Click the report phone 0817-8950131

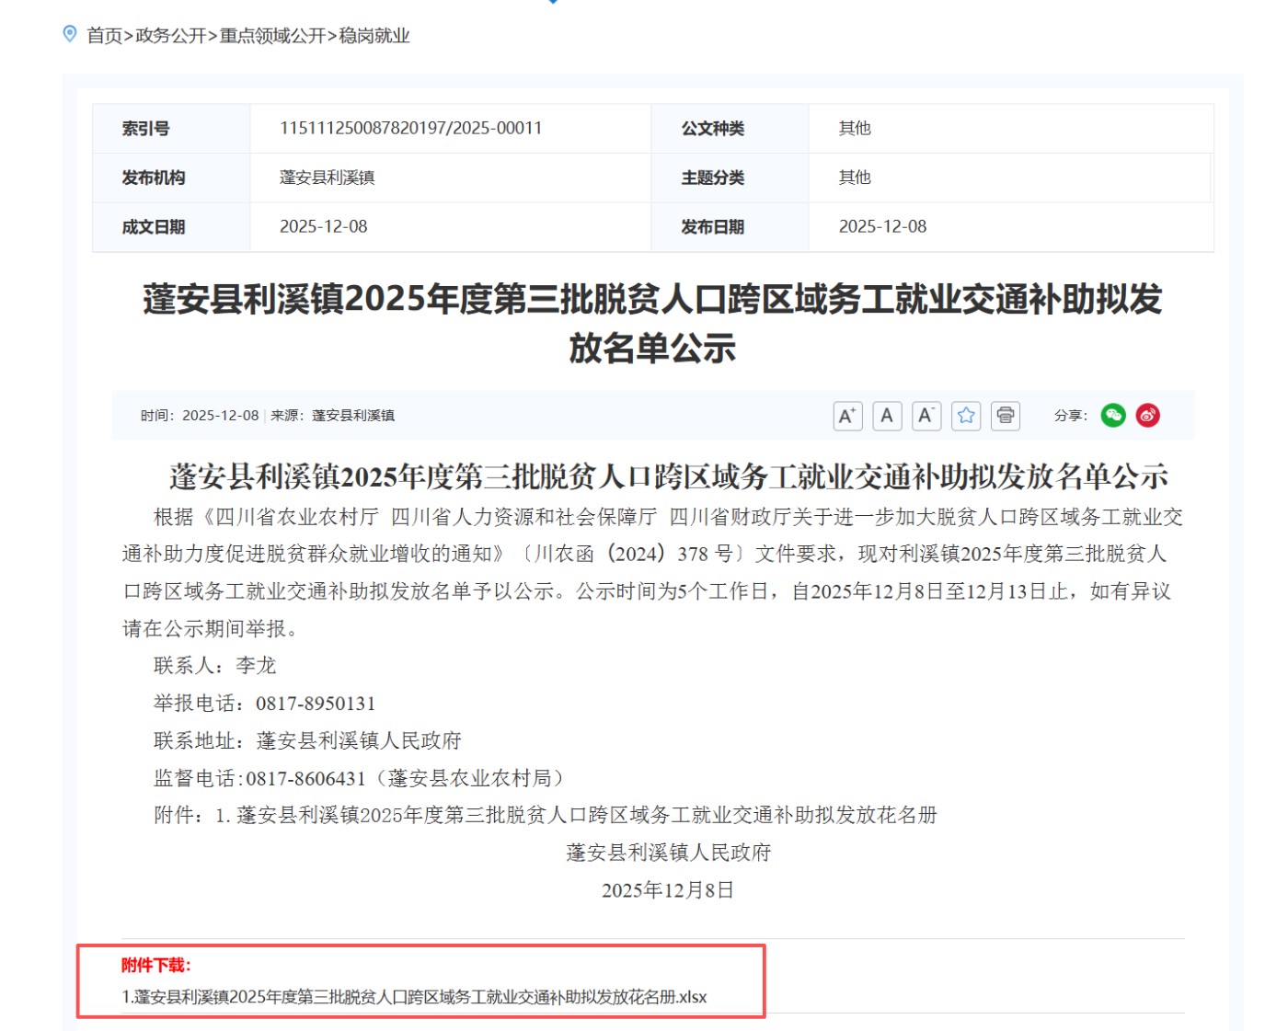coord(315,704)
